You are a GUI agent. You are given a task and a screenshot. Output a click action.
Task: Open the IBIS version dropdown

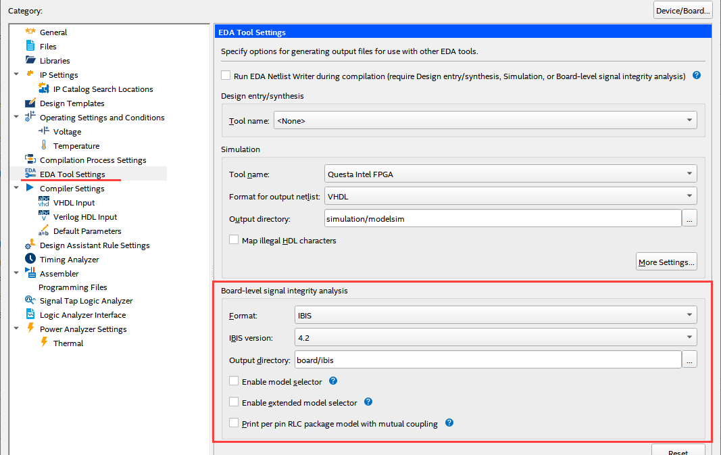pos(496,337)
